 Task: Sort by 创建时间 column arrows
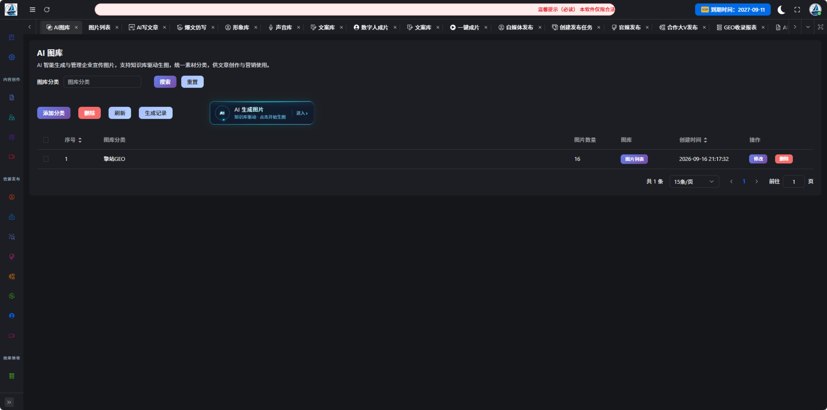point(705,140)
